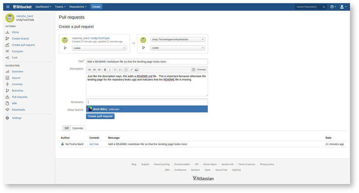Switch to the Diff tab
This screenshot has width=359, height=193.
pyautogui.click(x=67, y=128)
